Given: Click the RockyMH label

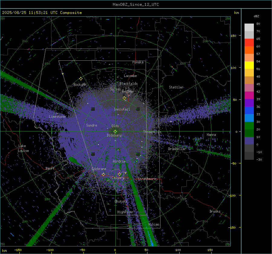Looking at the screenshot, I should tap(80, 85).
